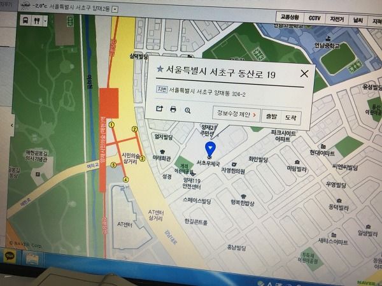Click the 매헌윤봉길 의사기념관 landmark icon
This screenshot has height=286, width=382.
(x=38, y=175)
